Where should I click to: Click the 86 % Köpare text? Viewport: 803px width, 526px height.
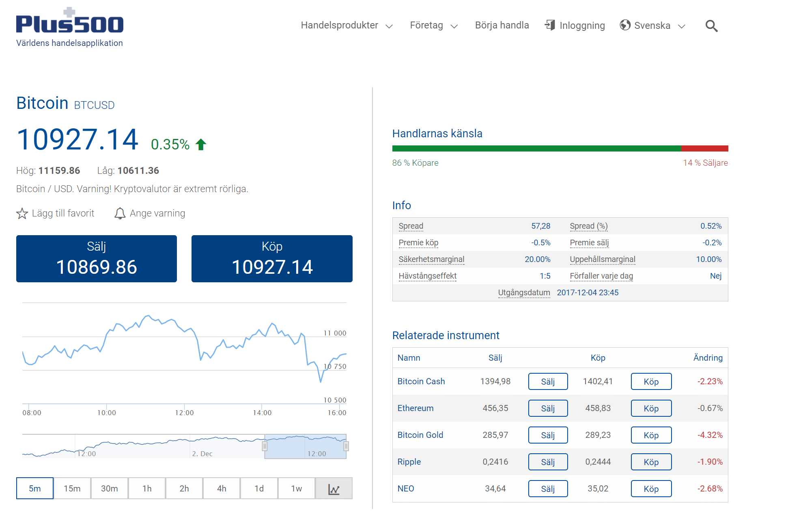click(x=415, y=163)
